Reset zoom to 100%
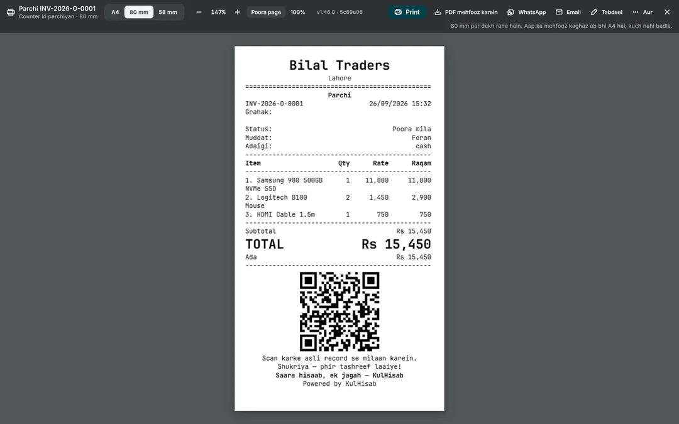Viewport: 679px width, 424px height. click(297, 12)
